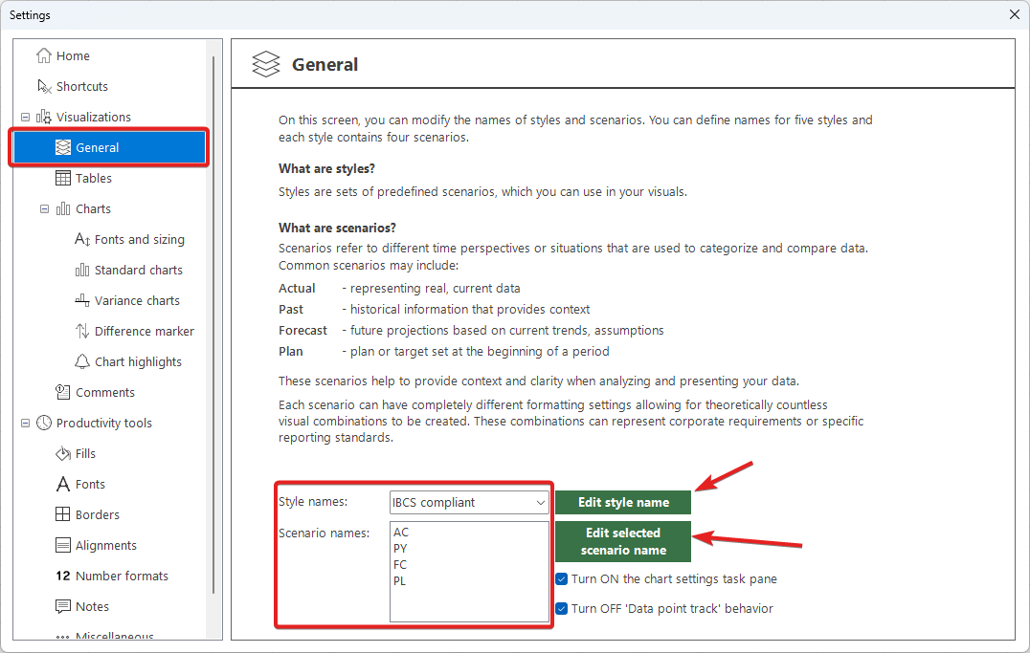Collapse the Charts tree branch
The image size is (1030, 653).
(x=44, y=209)
